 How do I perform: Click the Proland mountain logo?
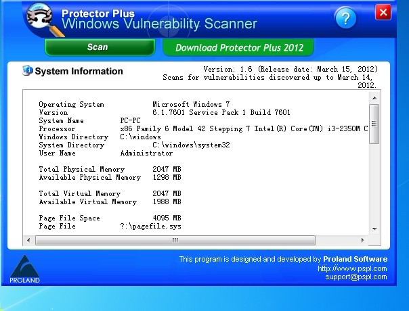point(24,268)
